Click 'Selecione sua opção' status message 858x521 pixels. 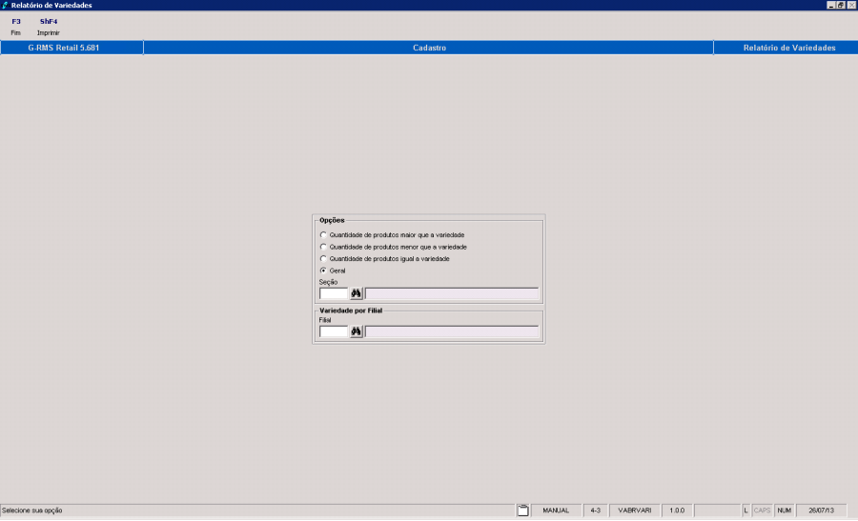coord(32,511)
